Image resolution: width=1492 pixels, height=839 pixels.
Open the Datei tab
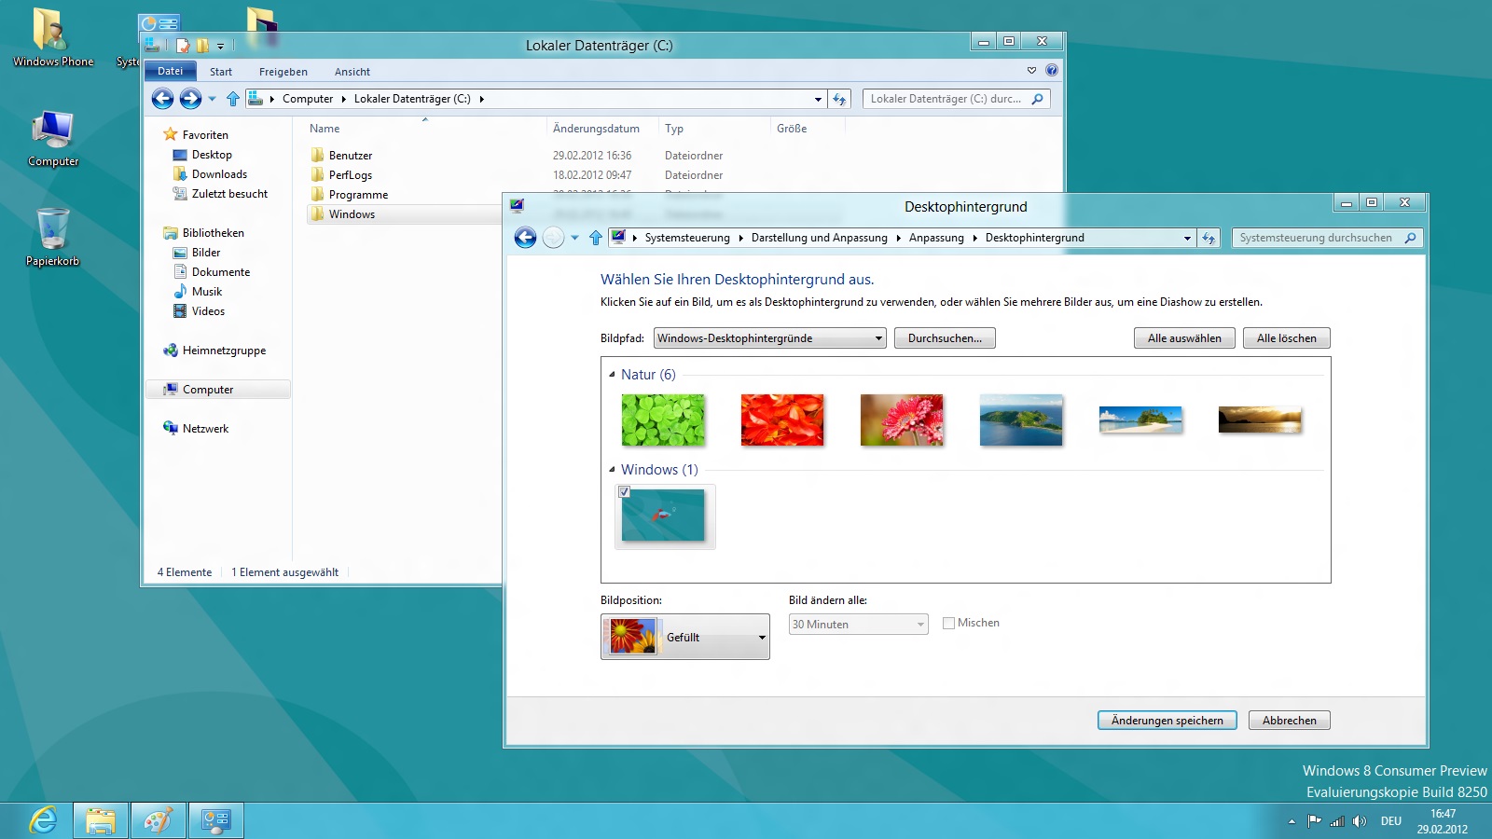(x=171, y=71)
